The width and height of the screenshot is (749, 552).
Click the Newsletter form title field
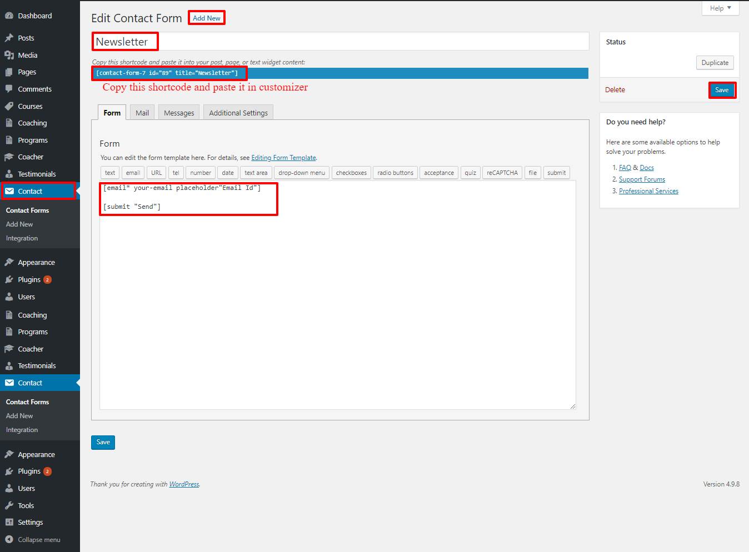pyautogui.click(x=340, y=42)
